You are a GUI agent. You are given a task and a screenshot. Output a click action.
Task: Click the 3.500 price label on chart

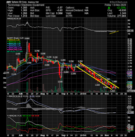43,53
